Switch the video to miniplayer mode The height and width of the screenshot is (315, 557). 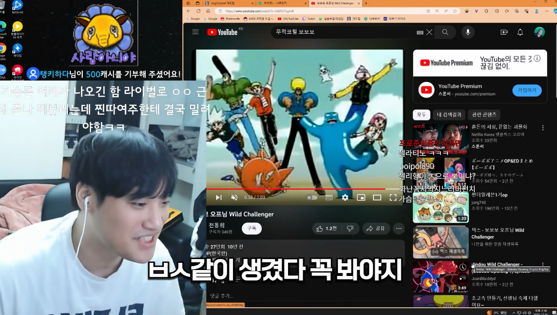click(x=361, y=197)
